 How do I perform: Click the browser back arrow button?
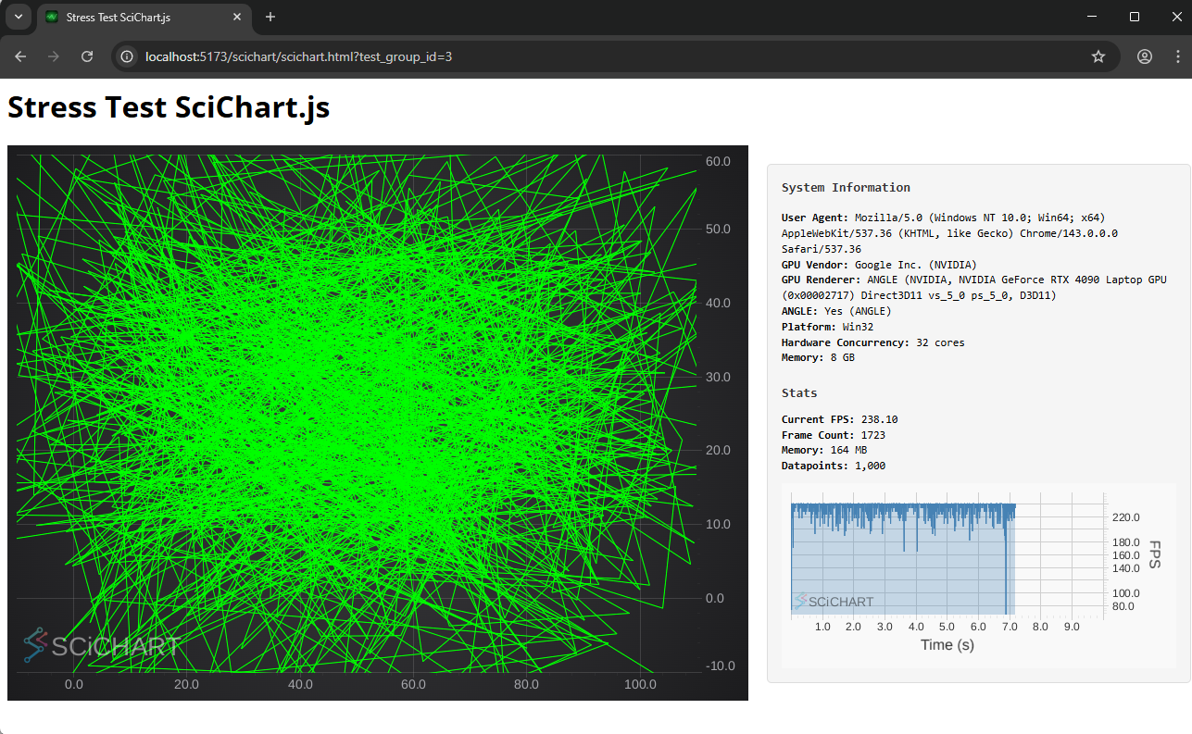[x=20, y=56]
